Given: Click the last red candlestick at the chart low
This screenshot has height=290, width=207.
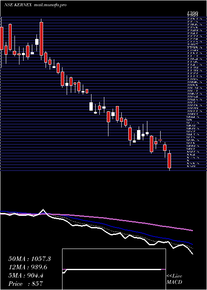Looking at the screenshot, I should point(169,161).
